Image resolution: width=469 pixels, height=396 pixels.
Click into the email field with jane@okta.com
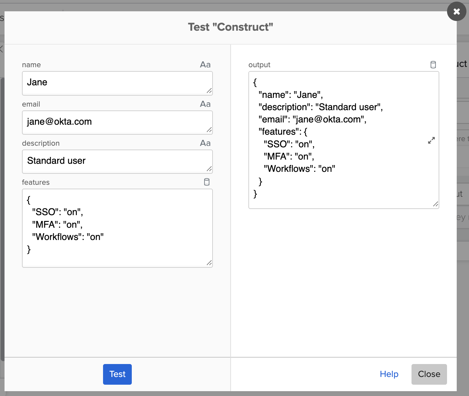tap(113, 122)
